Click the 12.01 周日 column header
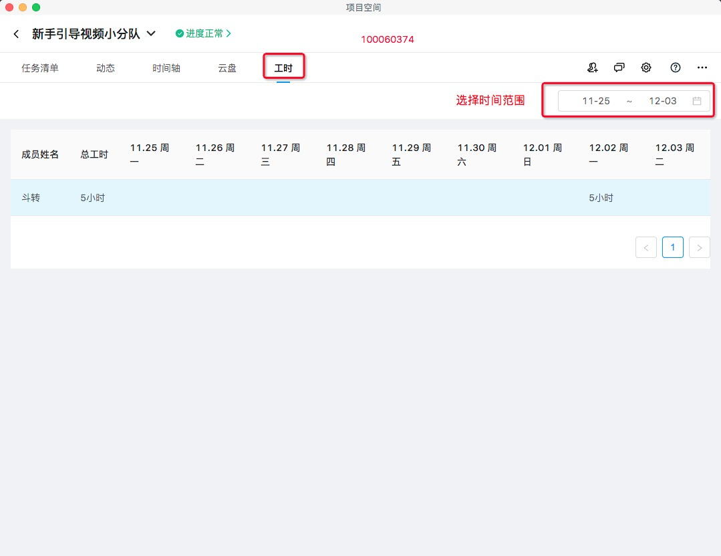 coord(543,154)
